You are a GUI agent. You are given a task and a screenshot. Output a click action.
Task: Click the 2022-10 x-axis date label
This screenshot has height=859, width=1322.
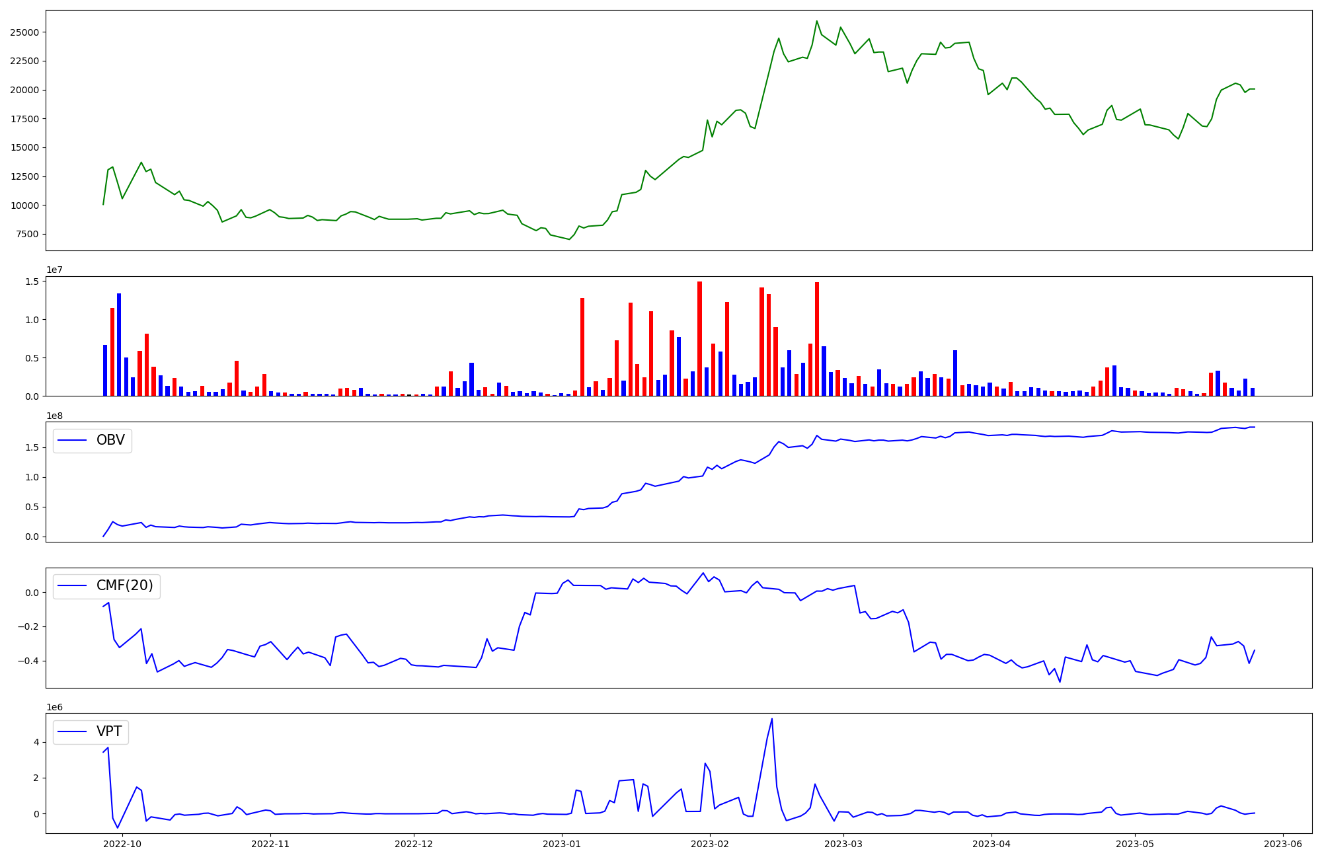(122, 844)
